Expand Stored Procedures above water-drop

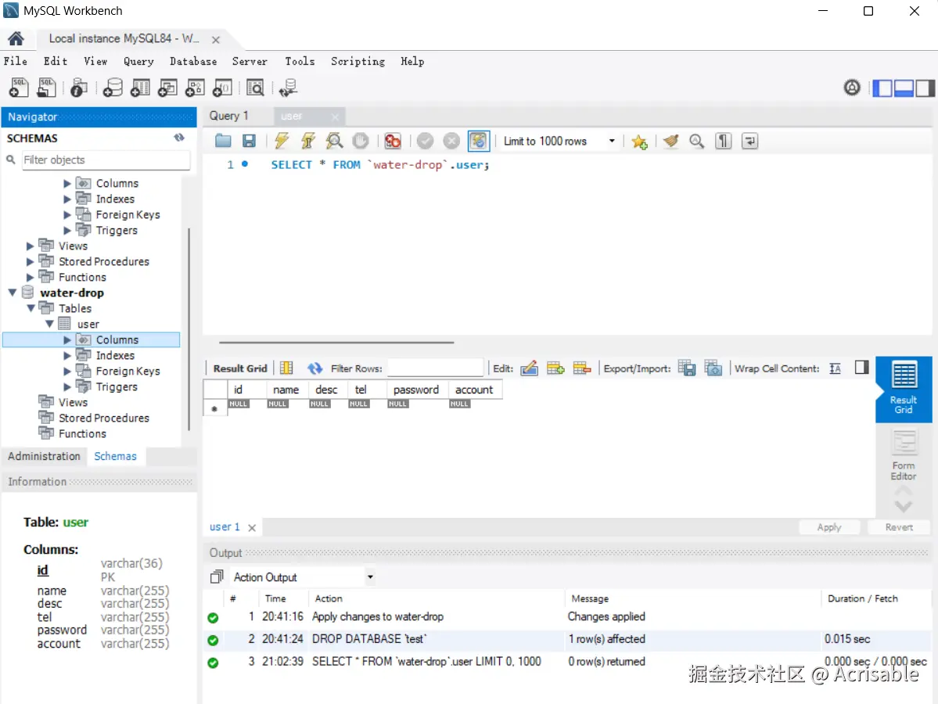point(30,261)
